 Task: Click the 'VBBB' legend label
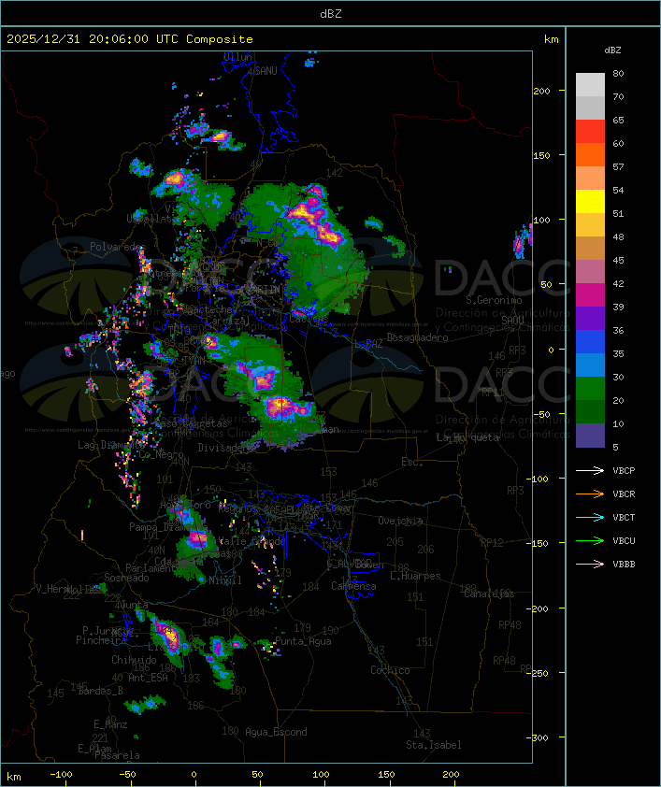pos(624,565)
